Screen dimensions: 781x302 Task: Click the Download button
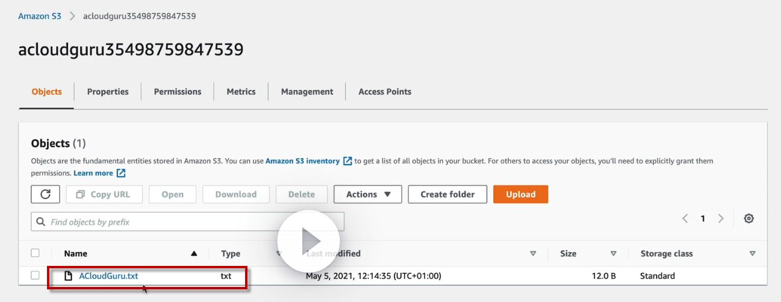click(x=236, y=194)
